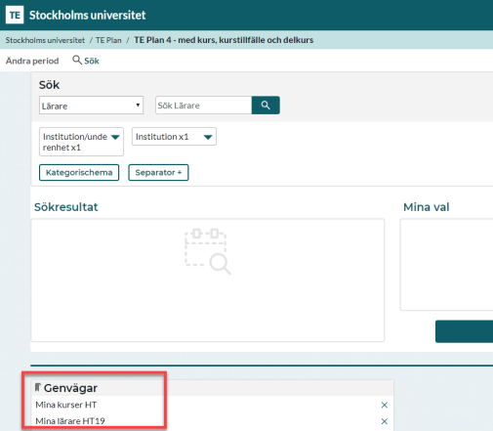Screen dimensions: 493x431
Task: Go to the TE Plan breadcrumb
Action: [x=108, y=40]
